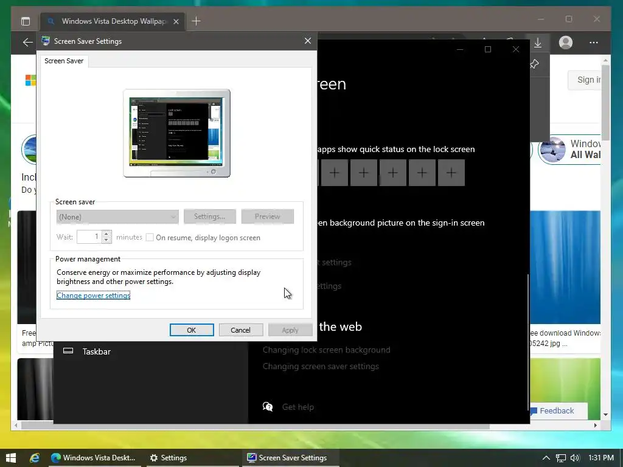Show hidden system tray icons

coord(546,458)
